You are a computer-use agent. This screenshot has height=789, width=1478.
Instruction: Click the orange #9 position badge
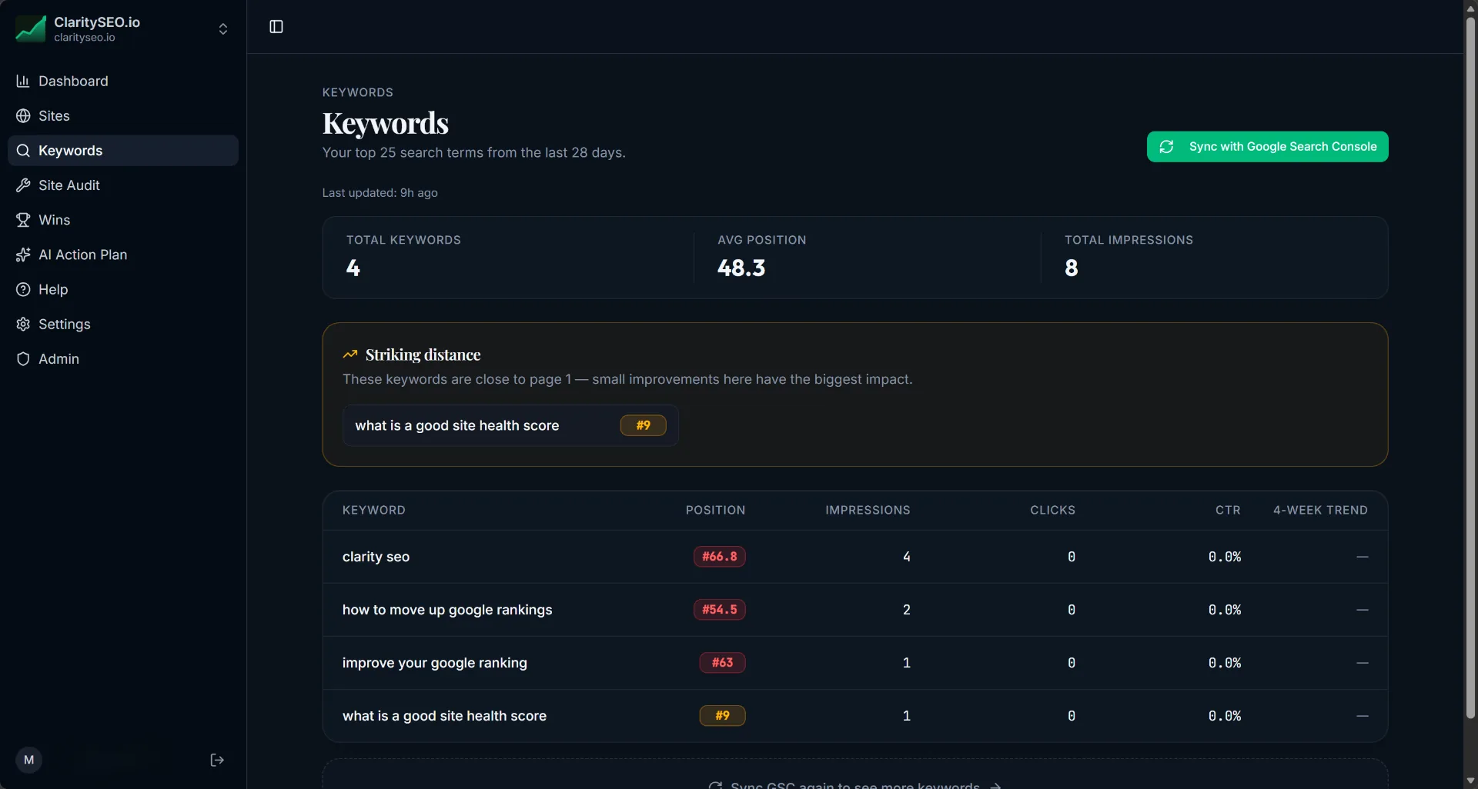tap(644, 425)
